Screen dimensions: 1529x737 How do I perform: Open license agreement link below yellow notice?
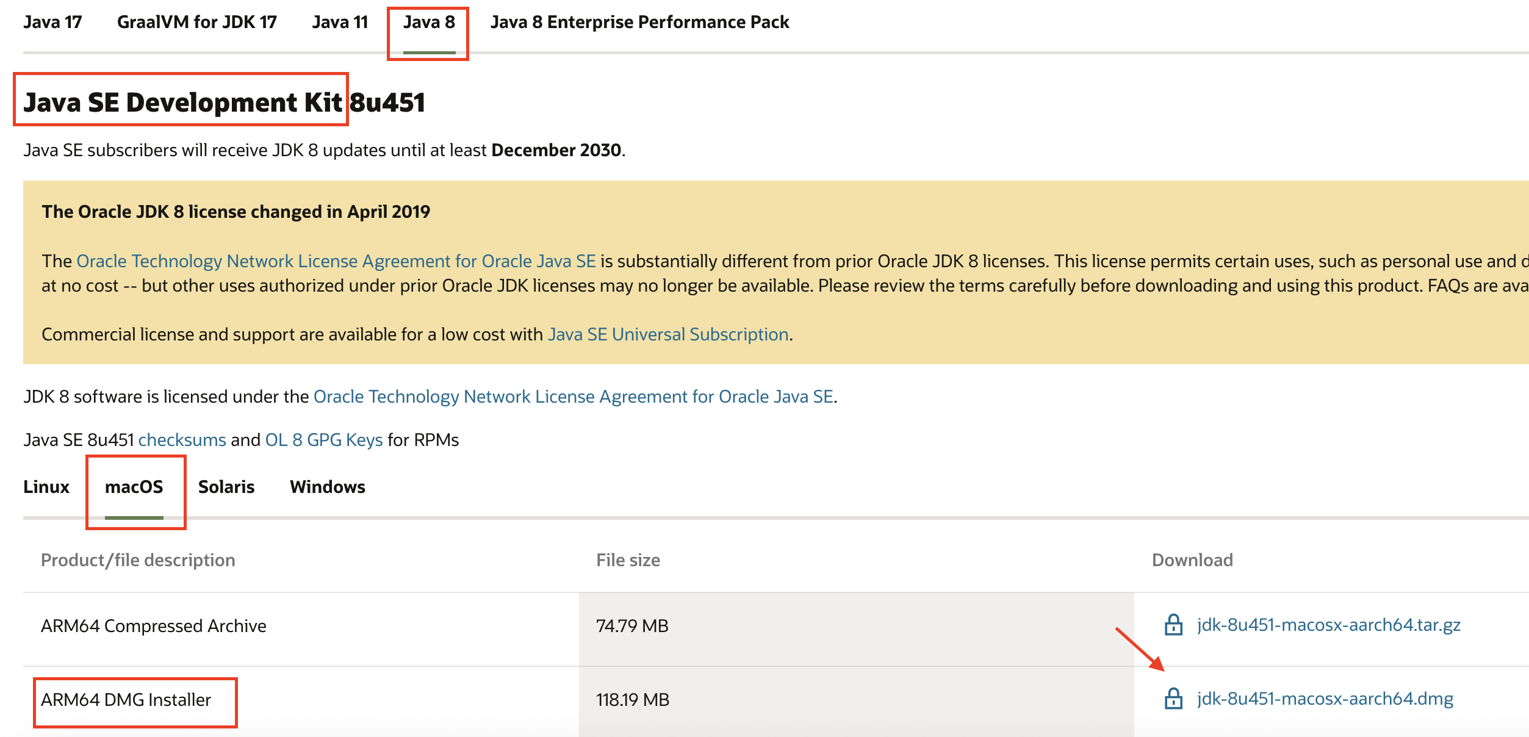point(574,397)
